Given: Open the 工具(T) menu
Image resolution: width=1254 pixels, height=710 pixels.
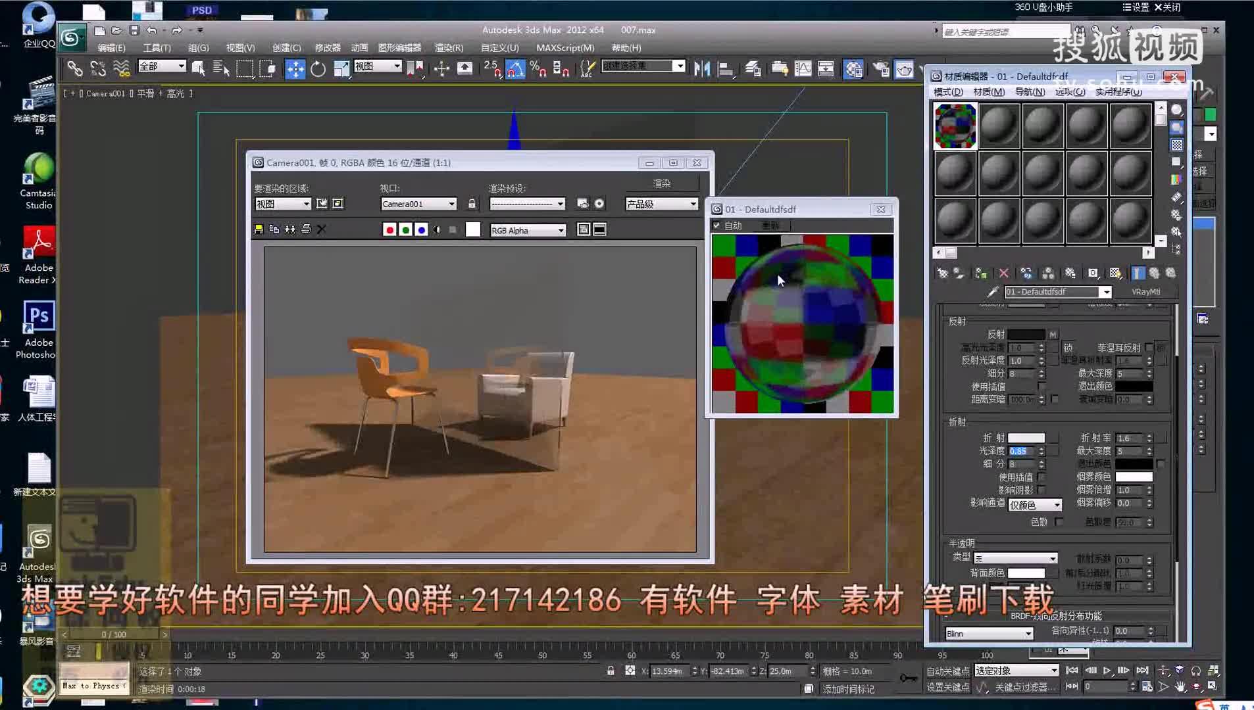Looking at the screenshot, I should [157, 48].
